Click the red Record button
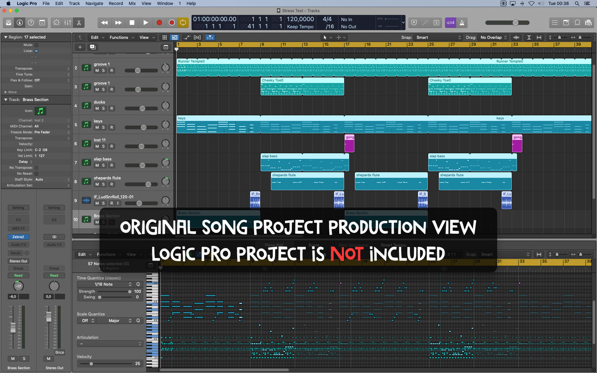597x373 pixels. point(159,22)
